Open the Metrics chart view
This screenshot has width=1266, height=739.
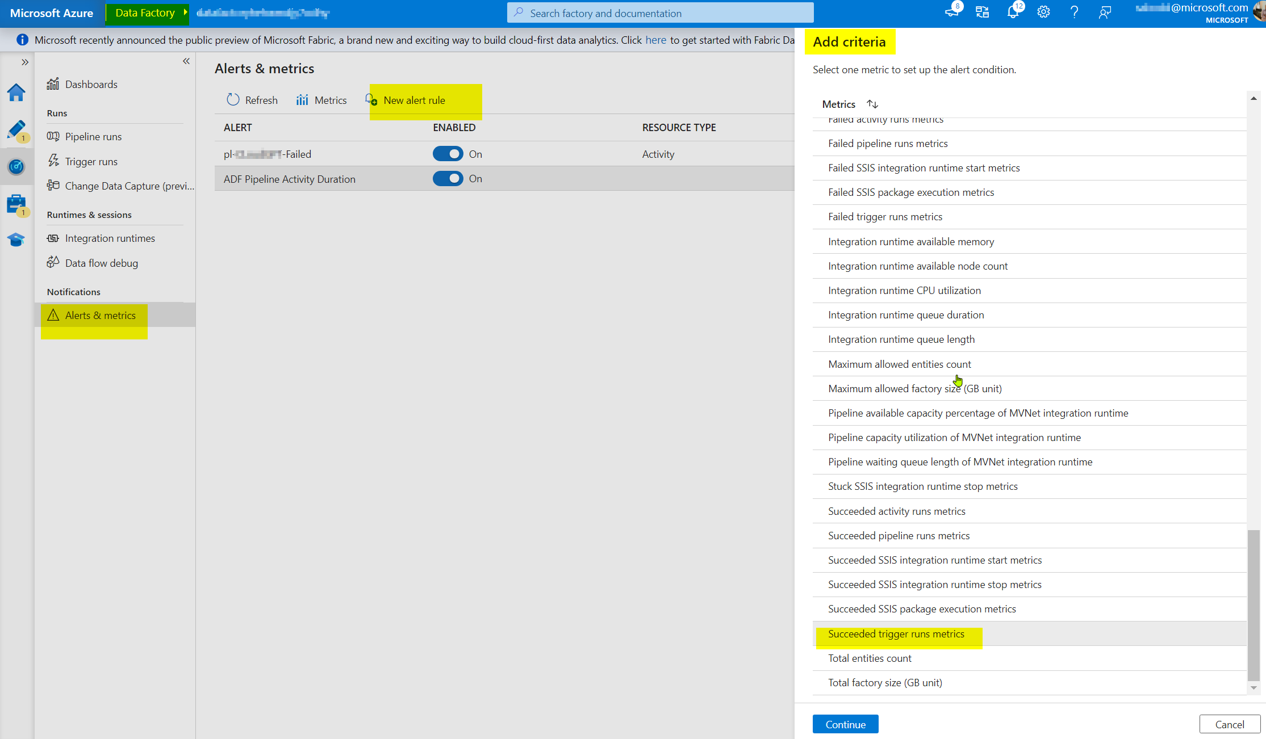tap(321, 99)
